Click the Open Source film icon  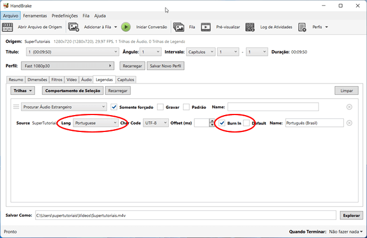click(10, 27)
